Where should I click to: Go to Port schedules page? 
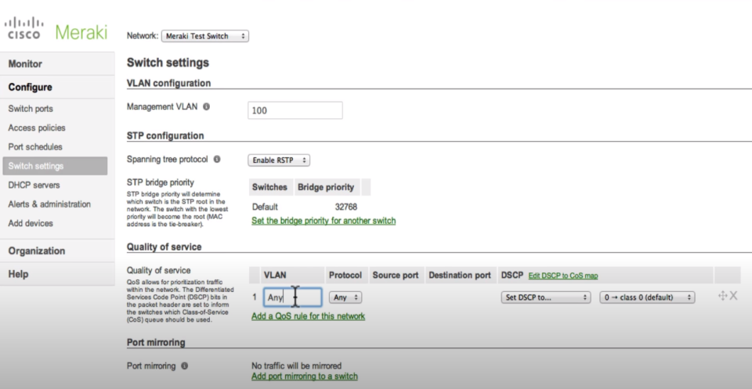pyautogui.click(x=35, y=146)
